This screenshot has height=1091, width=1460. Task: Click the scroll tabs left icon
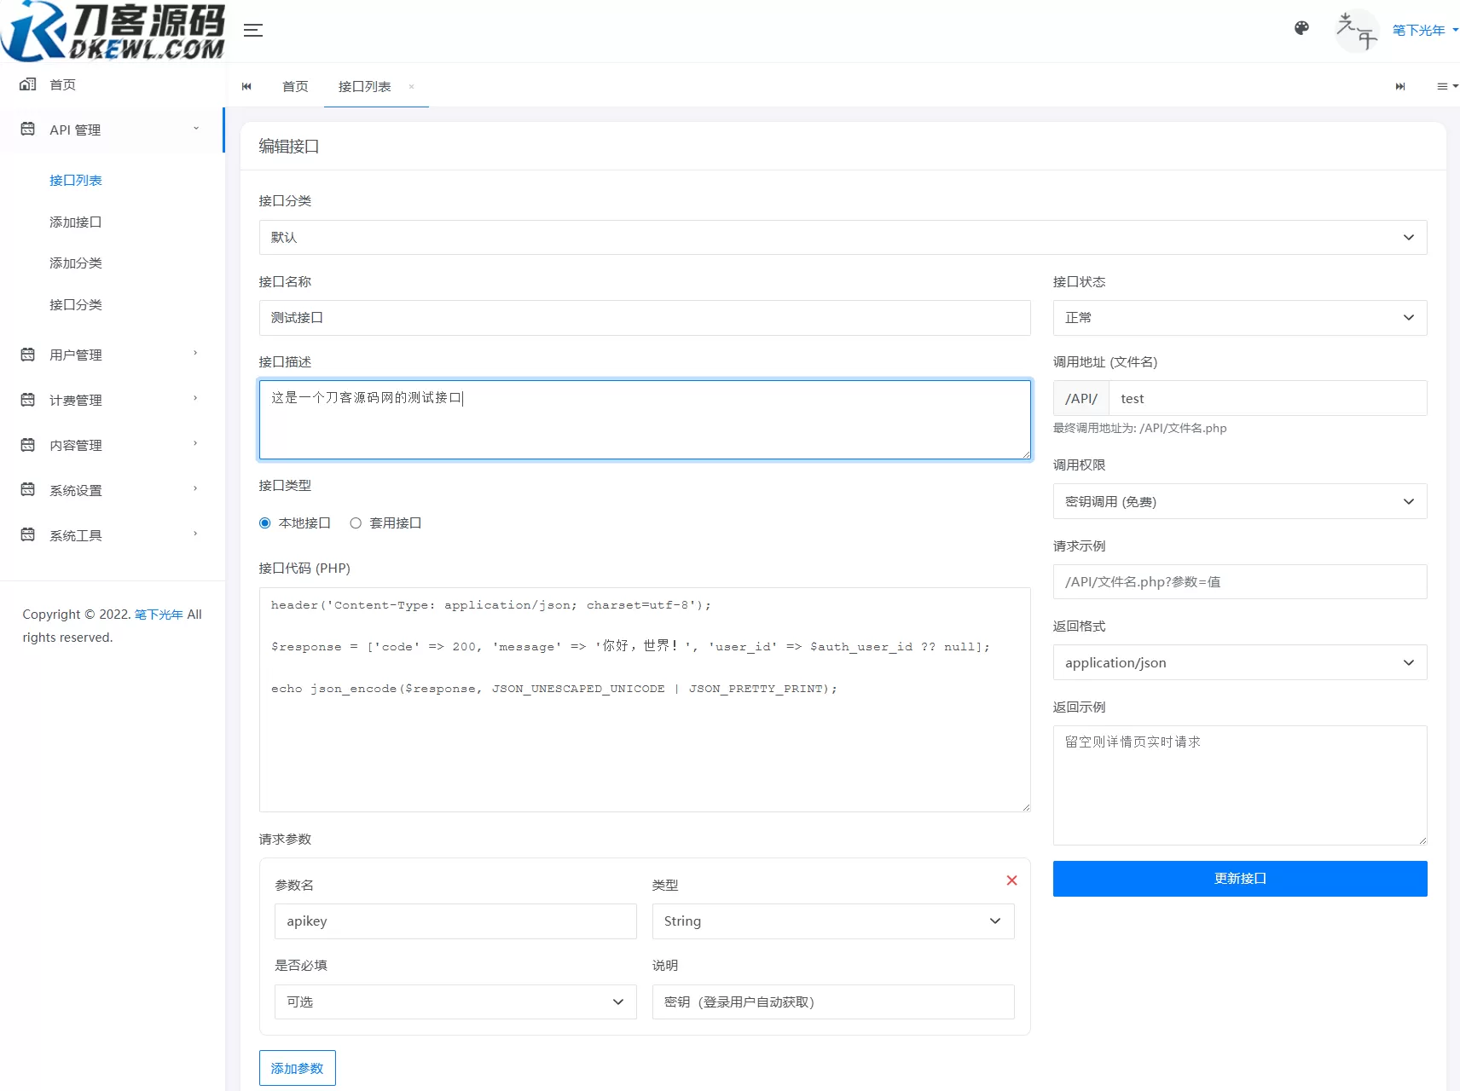pos(246,86)
